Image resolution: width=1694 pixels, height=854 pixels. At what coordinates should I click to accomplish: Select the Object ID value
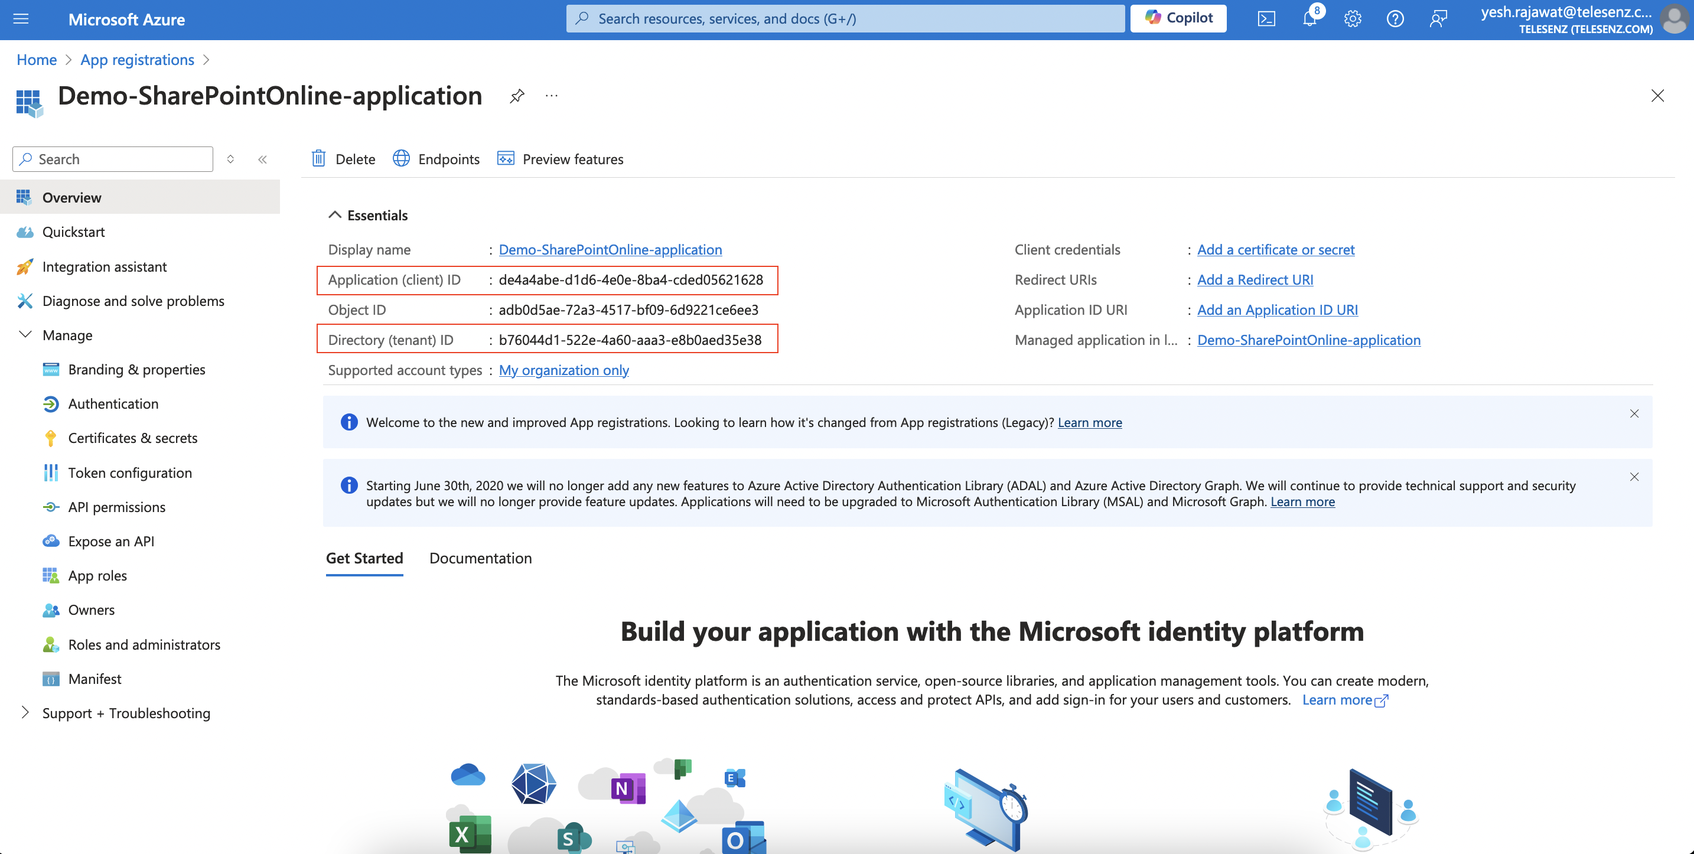[628, 309]
